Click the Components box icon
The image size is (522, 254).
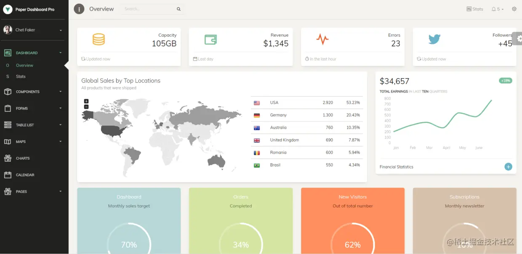(8, 92)
